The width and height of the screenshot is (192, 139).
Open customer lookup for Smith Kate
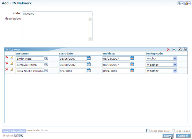[46, 58]
